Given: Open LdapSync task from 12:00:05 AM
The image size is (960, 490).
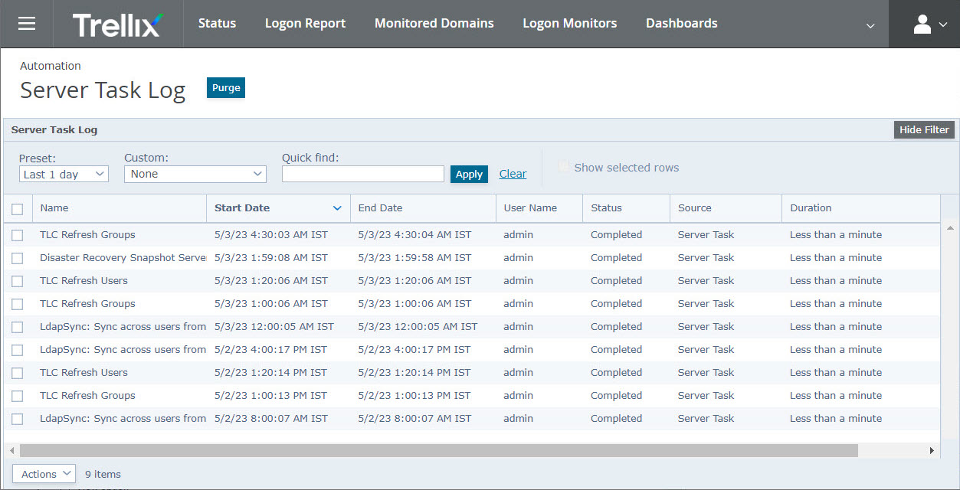Looking at the screenshot, I should coord(123,327).
